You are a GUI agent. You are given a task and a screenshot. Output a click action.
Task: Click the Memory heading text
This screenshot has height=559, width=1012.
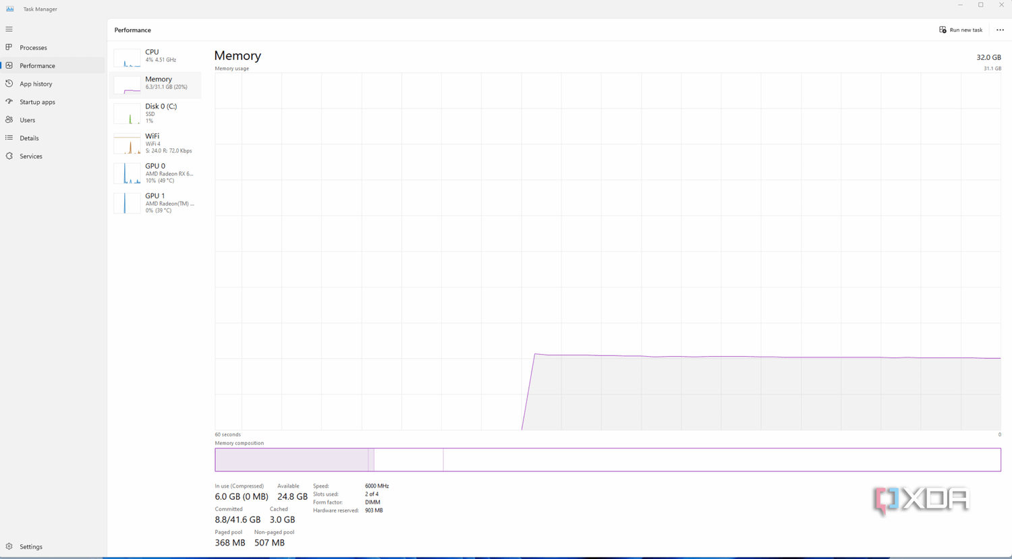click(x=237, y=56)
